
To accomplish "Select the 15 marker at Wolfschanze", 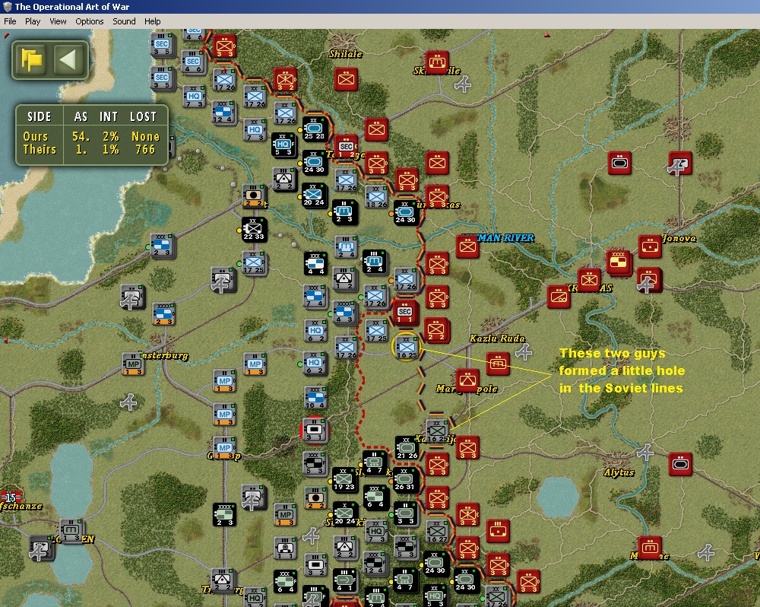I will [x=11, y=497].
